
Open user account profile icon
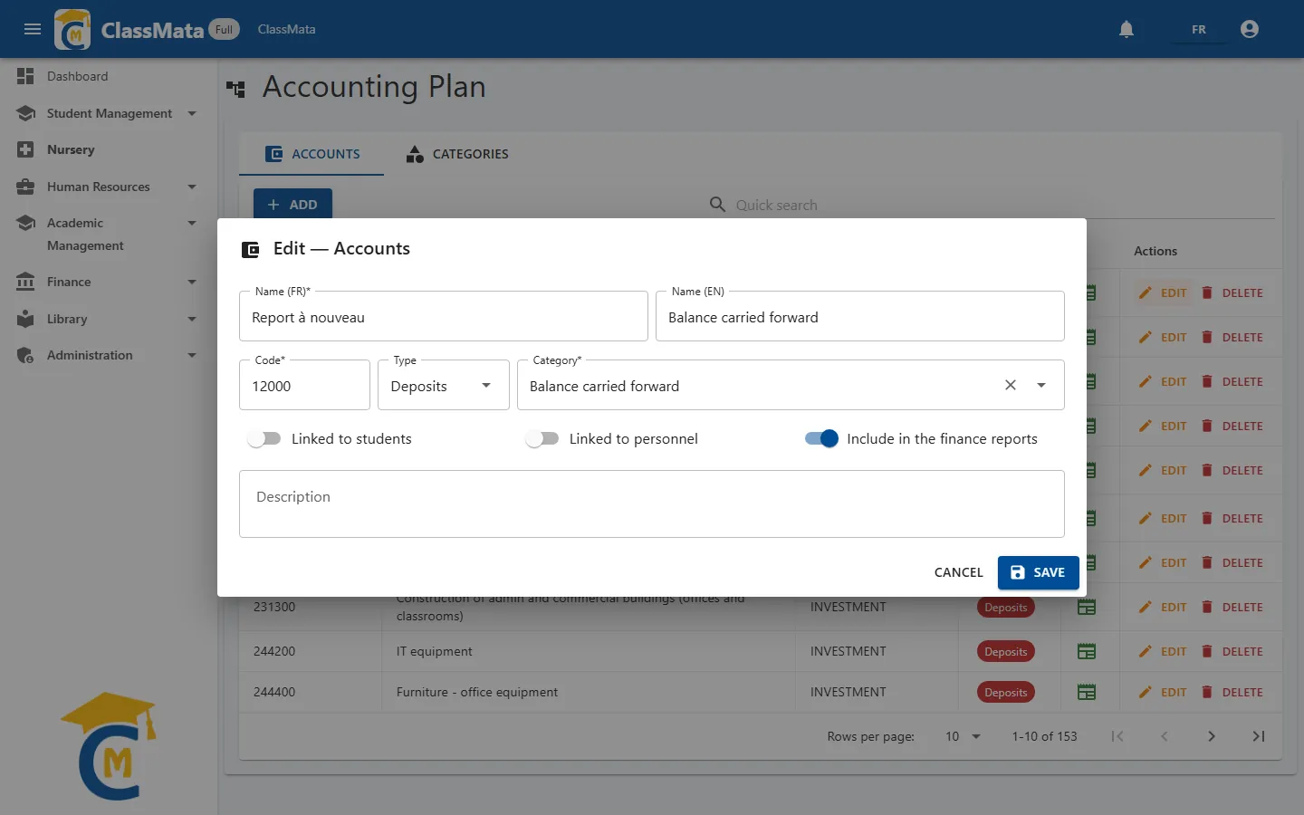tap(1250, 29)
